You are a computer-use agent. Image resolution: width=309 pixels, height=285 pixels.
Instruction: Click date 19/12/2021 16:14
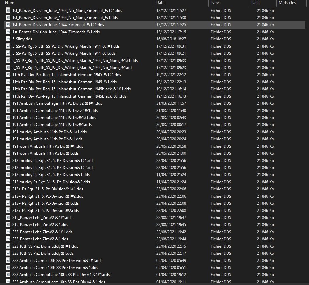pyautogui.click(x=171, y=89)
